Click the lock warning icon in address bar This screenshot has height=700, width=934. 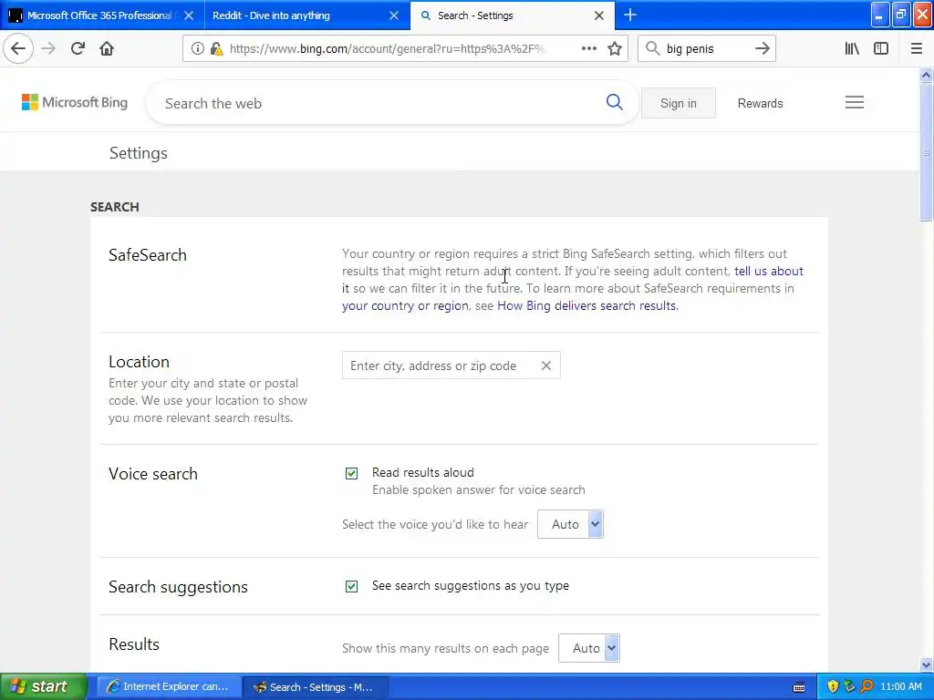pos(217,49)
